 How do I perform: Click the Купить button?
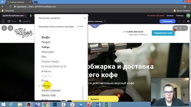click(95, 99)
